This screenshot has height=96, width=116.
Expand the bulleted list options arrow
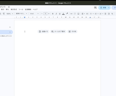(98, 14)
